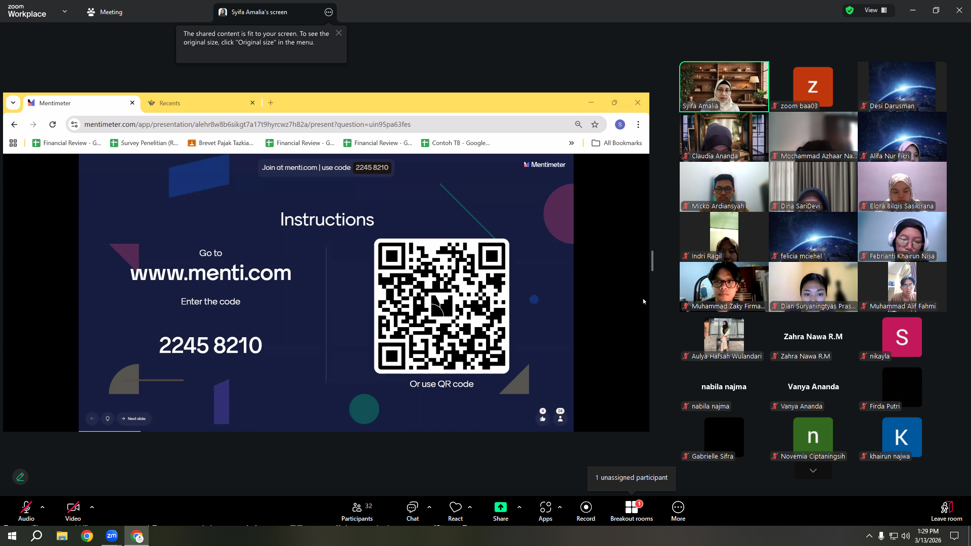Open Breakout rooms
The image size is (971, 546).
pos(632,511)
